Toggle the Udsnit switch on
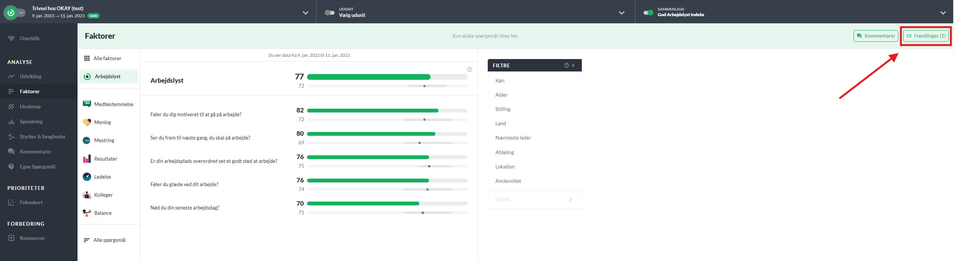954x261 pixels. [x=330, y=13]
